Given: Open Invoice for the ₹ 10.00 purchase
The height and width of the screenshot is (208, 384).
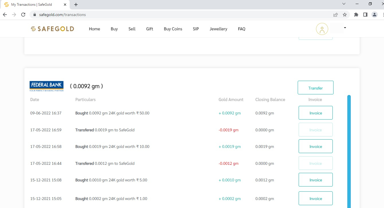Looking at the screenshot, I should 316,146.
